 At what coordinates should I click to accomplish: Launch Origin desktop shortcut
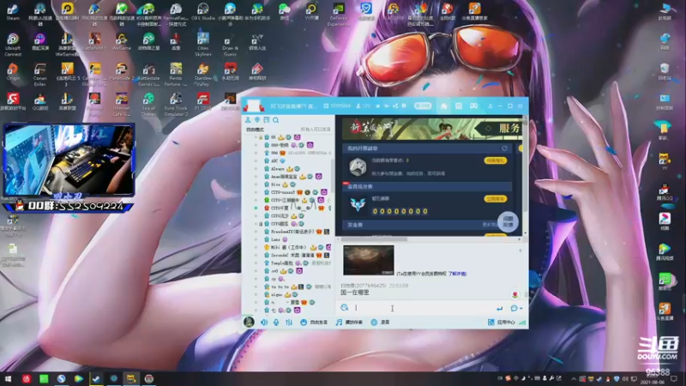pos(13,72)
